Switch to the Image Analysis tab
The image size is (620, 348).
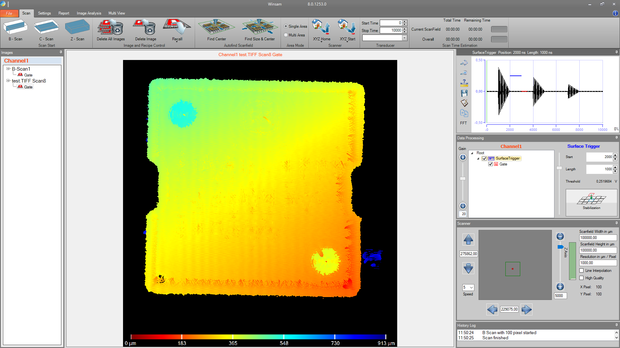tap(89, 13)
